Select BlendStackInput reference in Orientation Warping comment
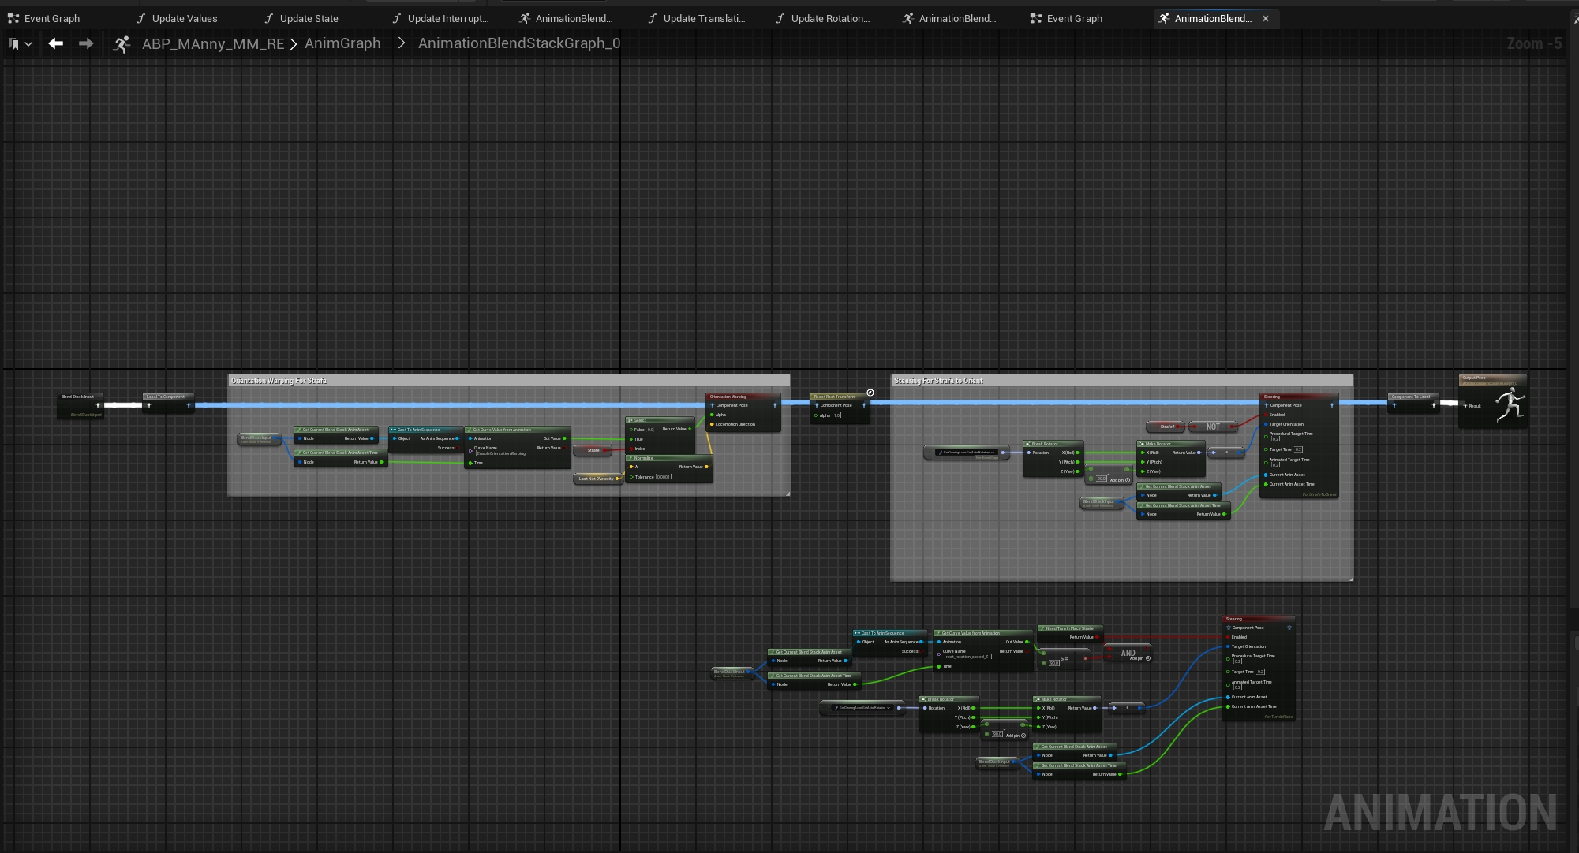This screenshot has width=1579, height=853. (258, 438)
